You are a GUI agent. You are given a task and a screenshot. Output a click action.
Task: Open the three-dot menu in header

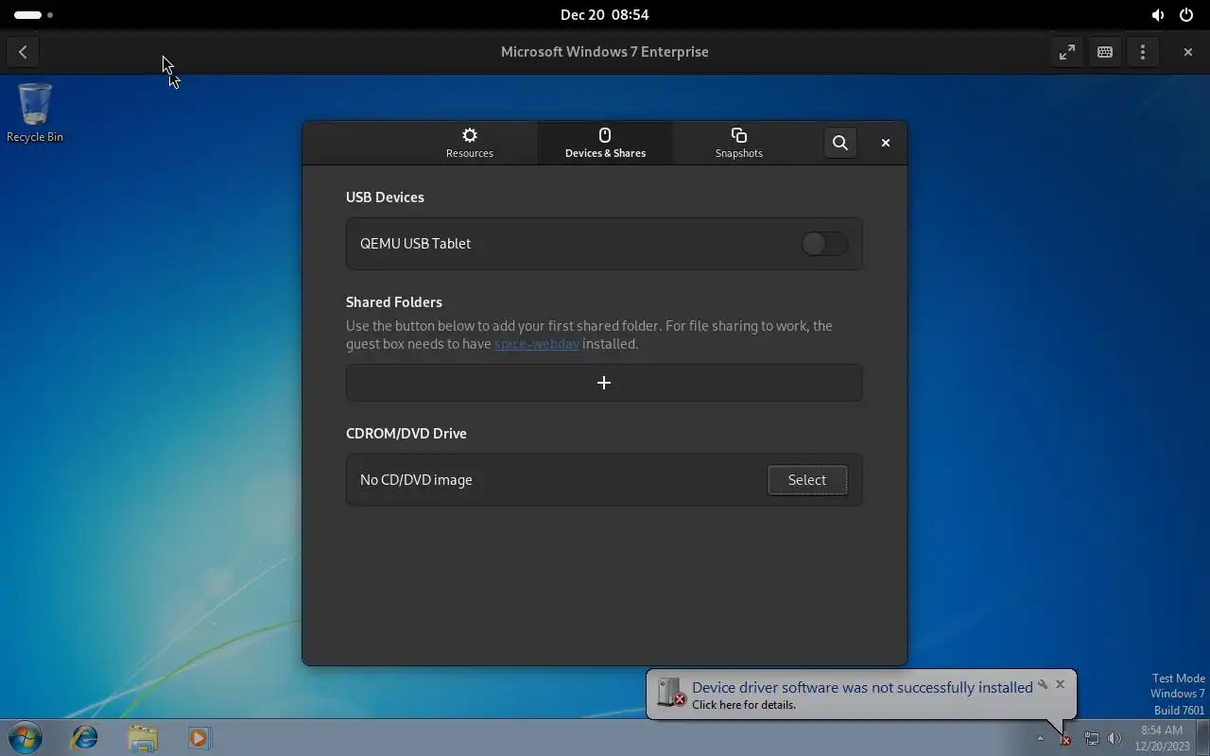point(1142,52)
